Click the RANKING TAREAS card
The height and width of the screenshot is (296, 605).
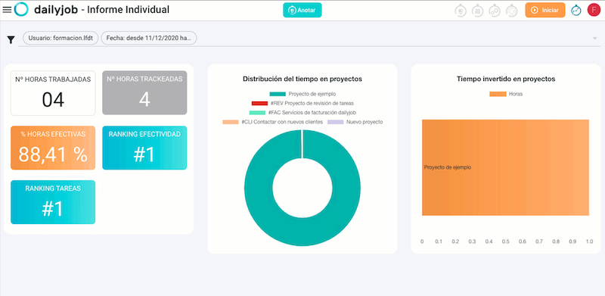tap(53, 202)
